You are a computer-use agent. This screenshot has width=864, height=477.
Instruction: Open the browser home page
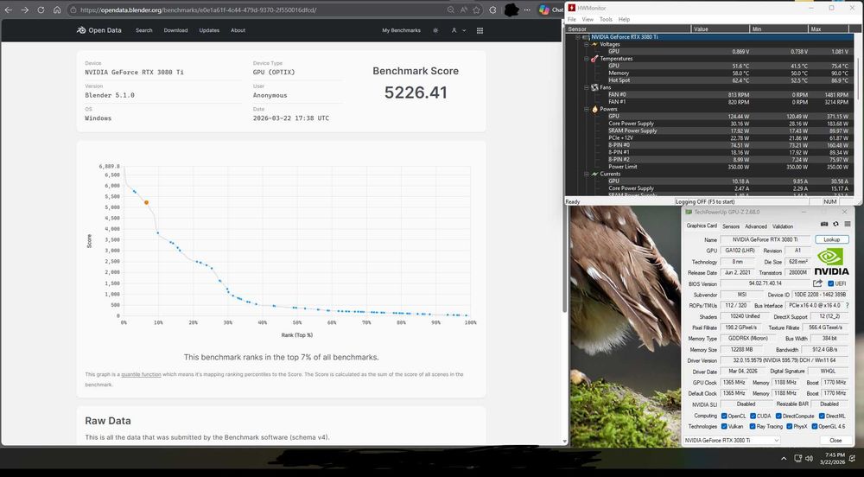coord(57,10)
